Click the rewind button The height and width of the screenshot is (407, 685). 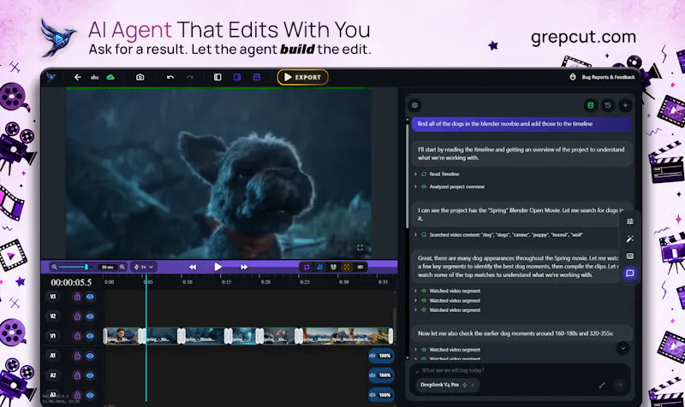pos(193,267)
